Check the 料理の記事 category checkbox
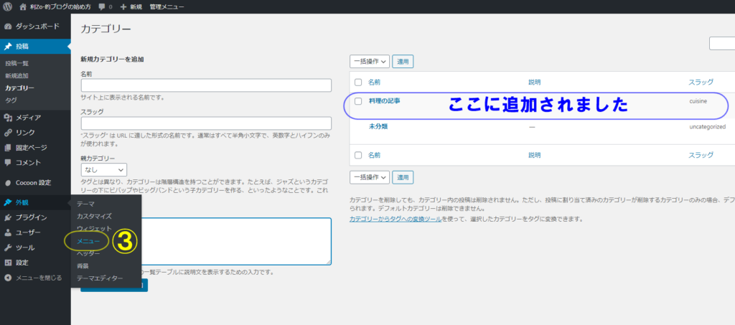 pyautogui.click(x=358, y=101)
